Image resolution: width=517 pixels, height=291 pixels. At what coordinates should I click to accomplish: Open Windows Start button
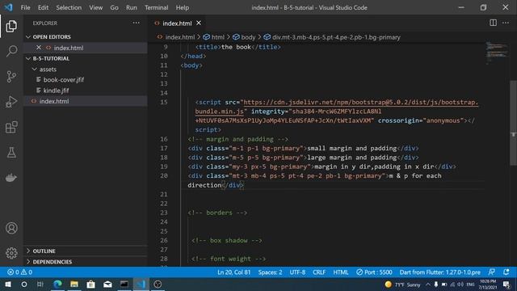pyautogui.click(x=8, y=284)
